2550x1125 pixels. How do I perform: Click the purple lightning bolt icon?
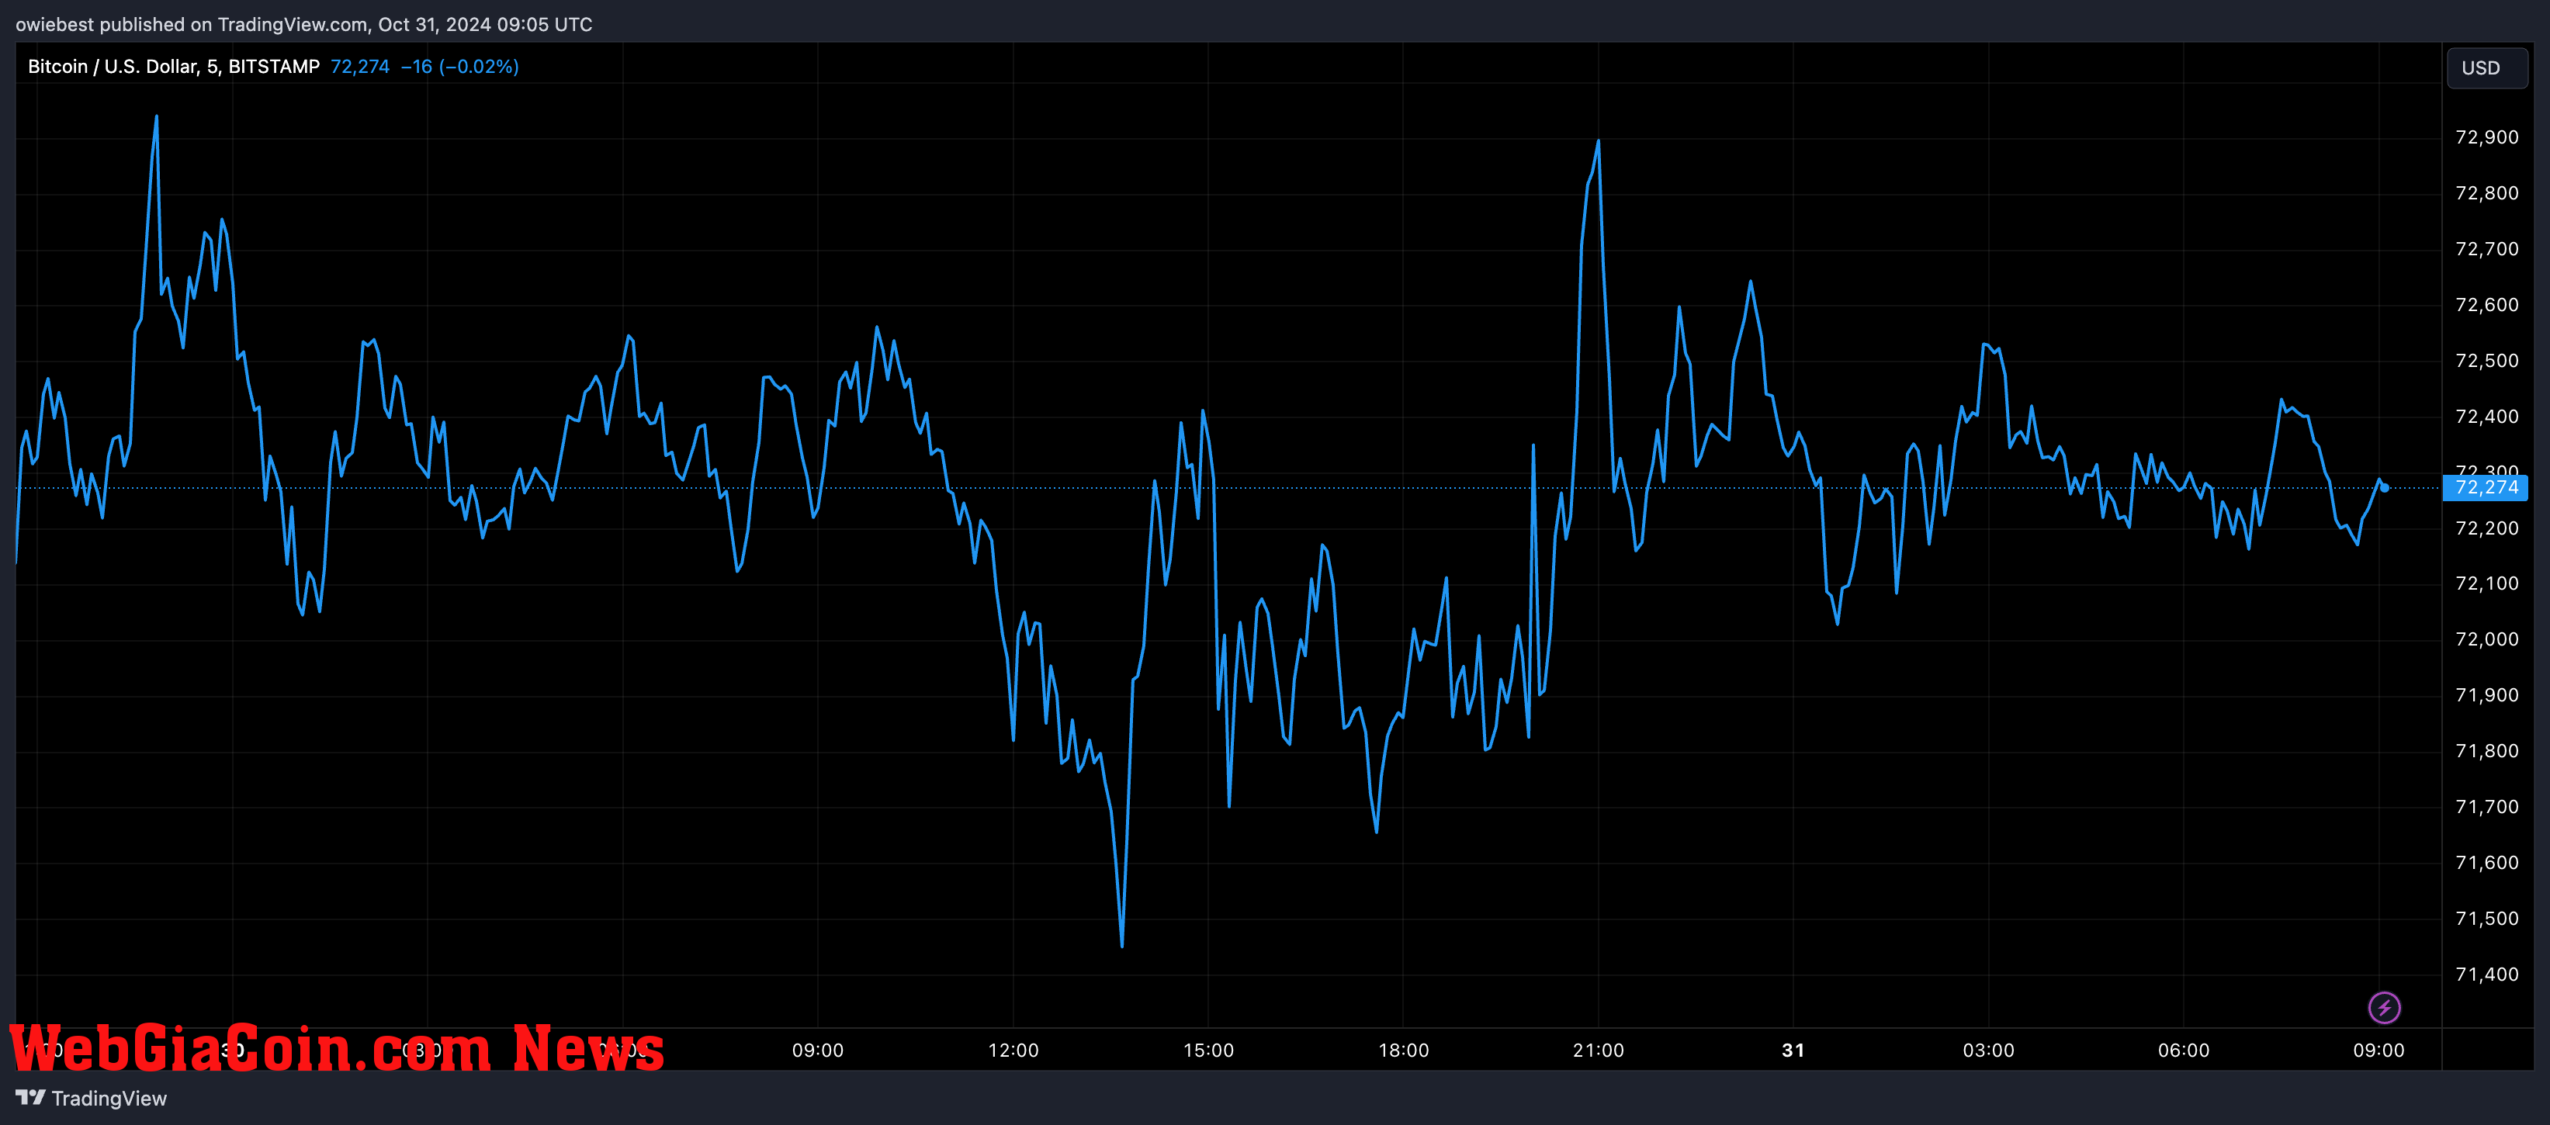coord(2384,1007)
